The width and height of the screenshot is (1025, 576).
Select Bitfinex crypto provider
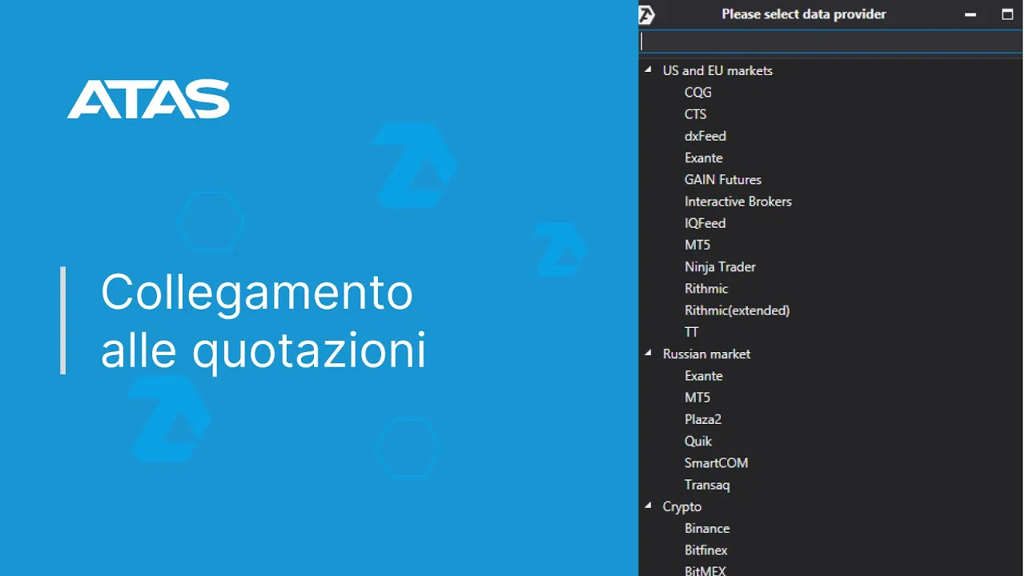[x=706, y=550]
